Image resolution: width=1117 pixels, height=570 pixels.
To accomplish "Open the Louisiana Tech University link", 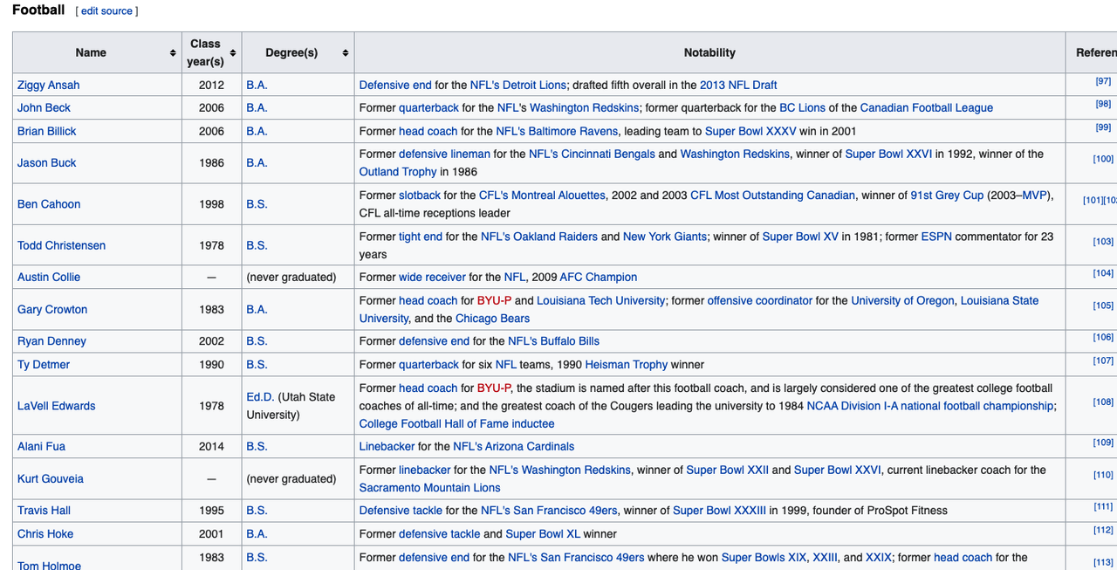I will (x=602, y=300).
